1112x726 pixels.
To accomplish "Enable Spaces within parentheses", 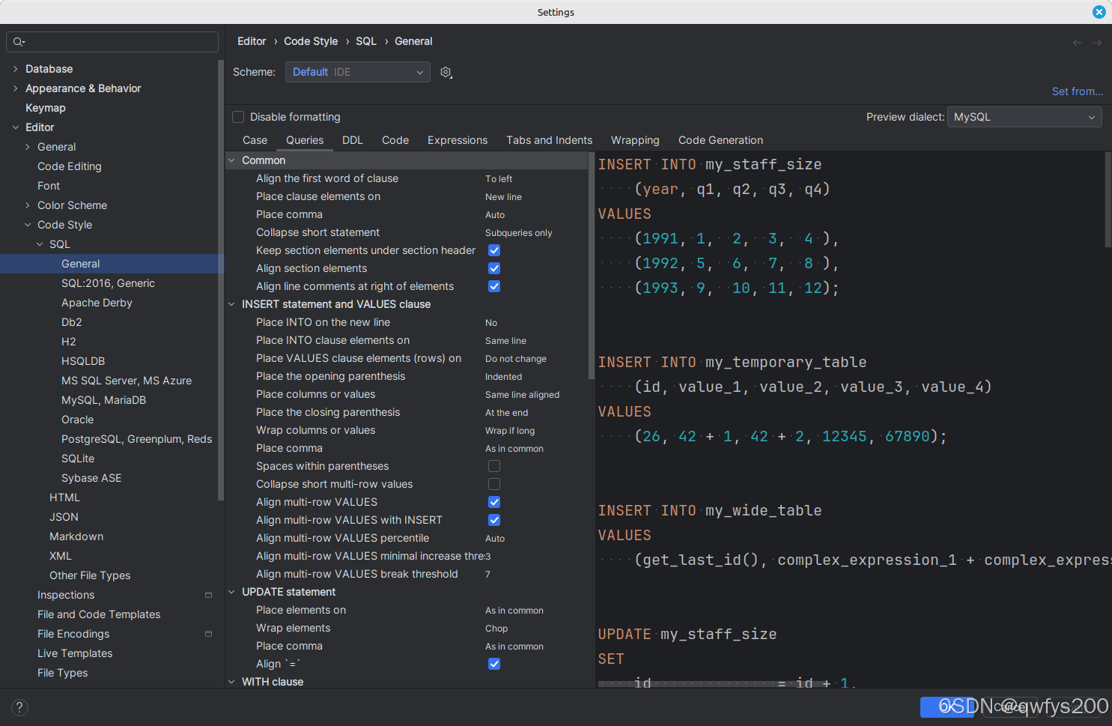I will click(494, 466).
